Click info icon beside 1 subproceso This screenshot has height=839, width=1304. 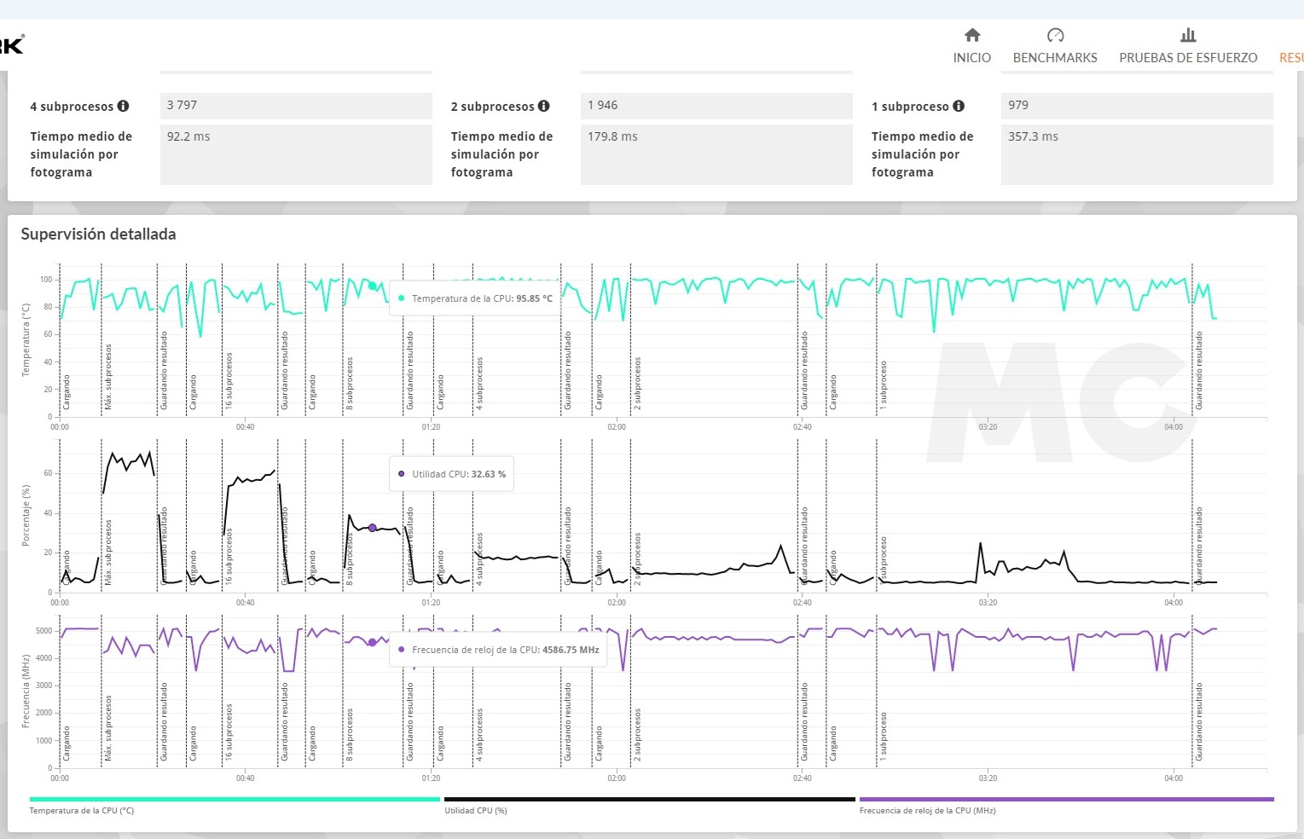[959, 106]
